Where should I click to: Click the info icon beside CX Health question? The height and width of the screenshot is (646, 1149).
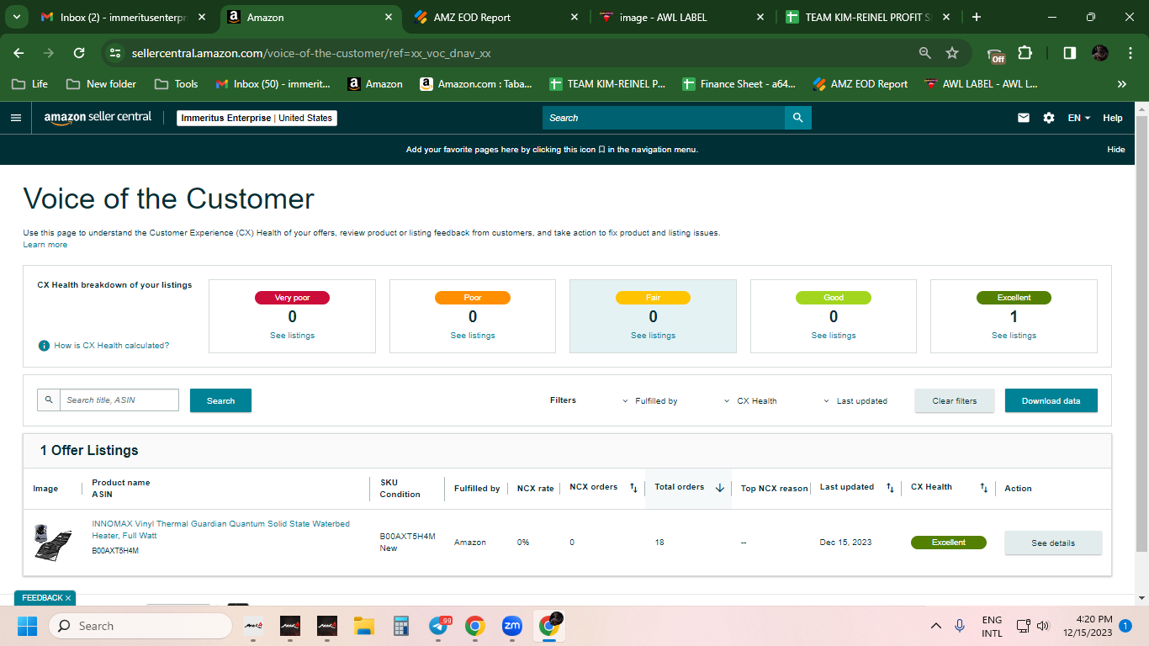(x=44, y=346)
